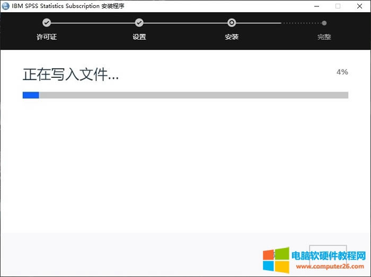Click the IBM SPSS installer title bar icon
Image resolution: width=371 pixels, height=277 pixels.
point(6,6)
